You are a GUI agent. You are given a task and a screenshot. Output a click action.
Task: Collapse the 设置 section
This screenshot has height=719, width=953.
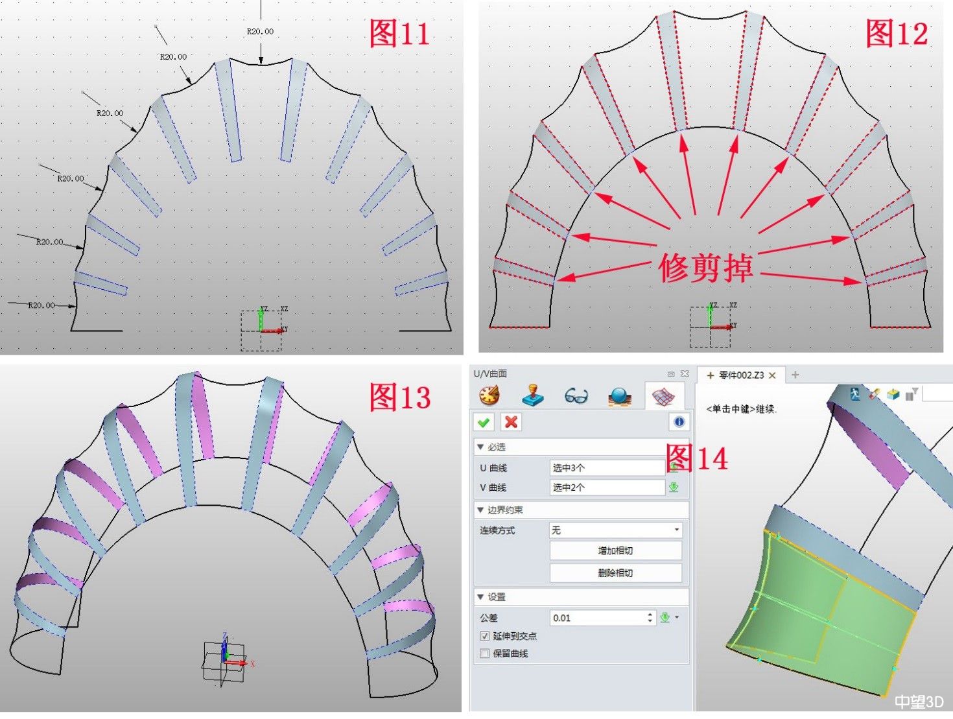tap(481, 597)
